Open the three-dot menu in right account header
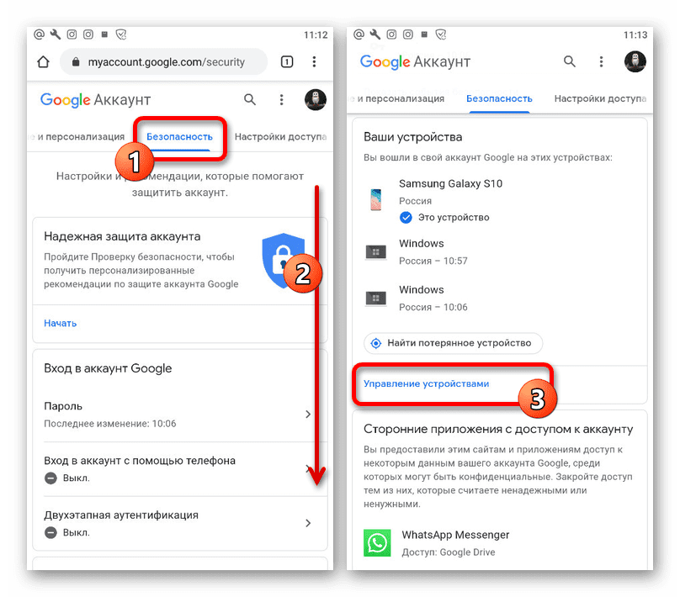 tap(601, 61)
